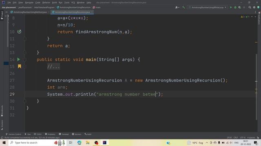Open Search Everywhere magnifier

pos(250,7)
